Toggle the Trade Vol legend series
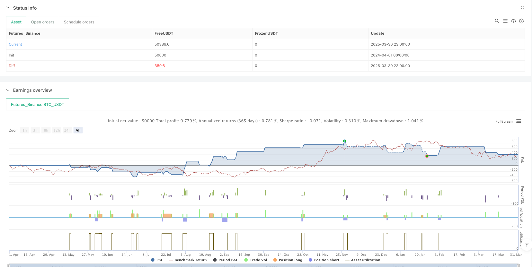This screenshot has width=532, height=267. coord(255,260)
